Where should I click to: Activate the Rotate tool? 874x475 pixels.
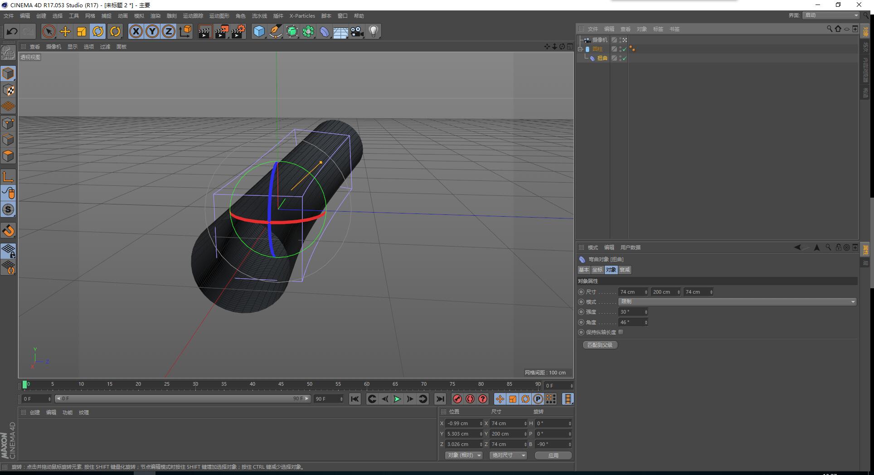[98, 31]
